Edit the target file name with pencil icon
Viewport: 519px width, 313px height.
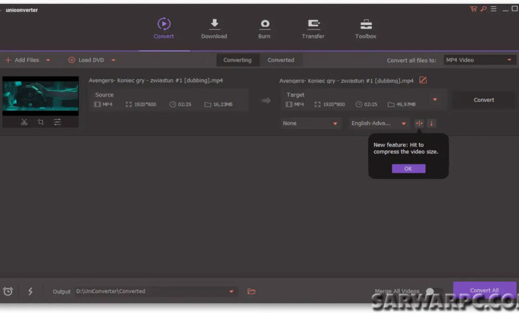[x=423, y=80]
